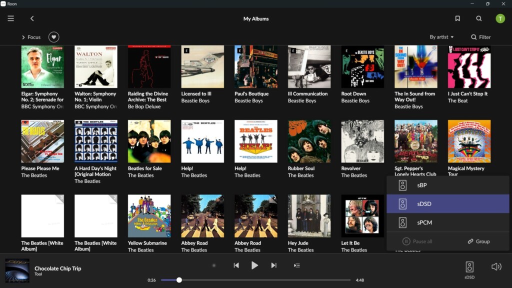Select the sBP zone
Screen dimensions: 512x288
point(447,185)
